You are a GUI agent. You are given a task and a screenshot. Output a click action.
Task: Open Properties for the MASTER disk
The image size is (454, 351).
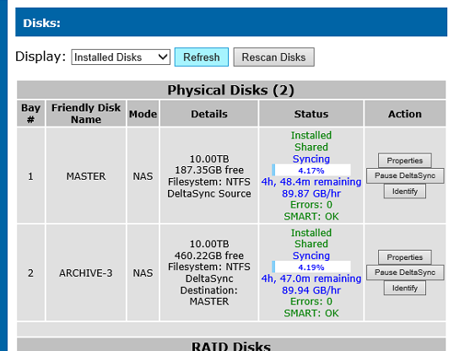coord(405,160)
